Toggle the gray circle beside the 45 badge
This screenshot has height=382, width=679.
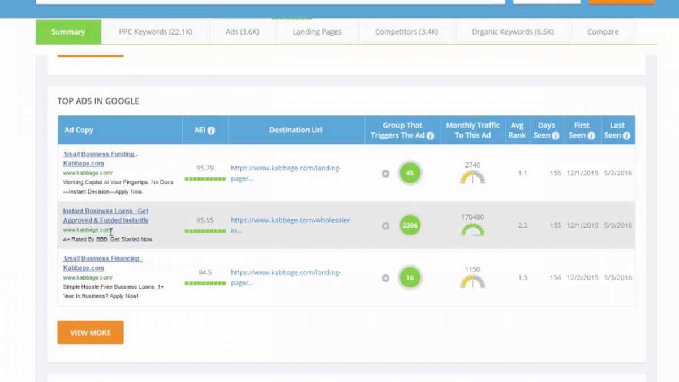click(385, 174)
